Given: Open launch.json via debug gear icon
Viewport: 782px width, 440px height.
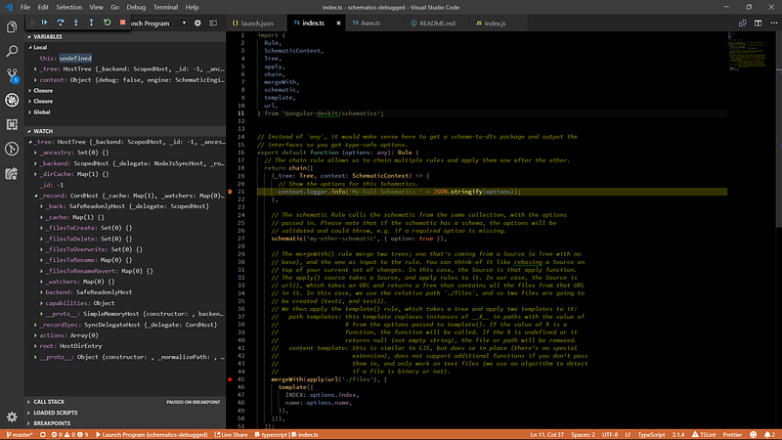Looking at the screenshot, I should click(197, 22).
